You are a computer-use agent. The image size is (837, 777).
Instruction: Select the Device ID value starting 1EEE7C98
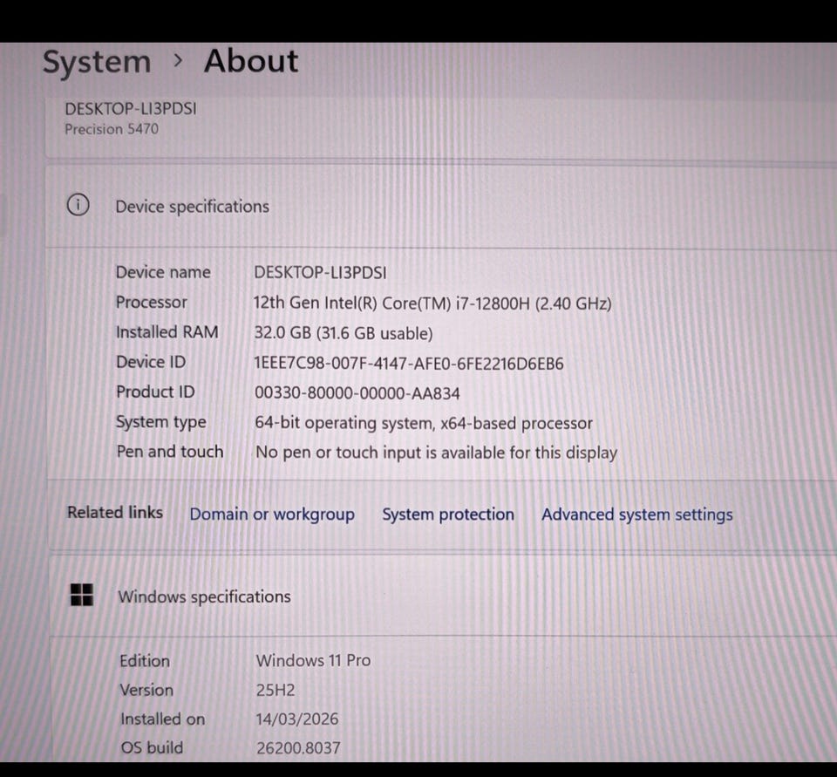(x=409, y=364)
